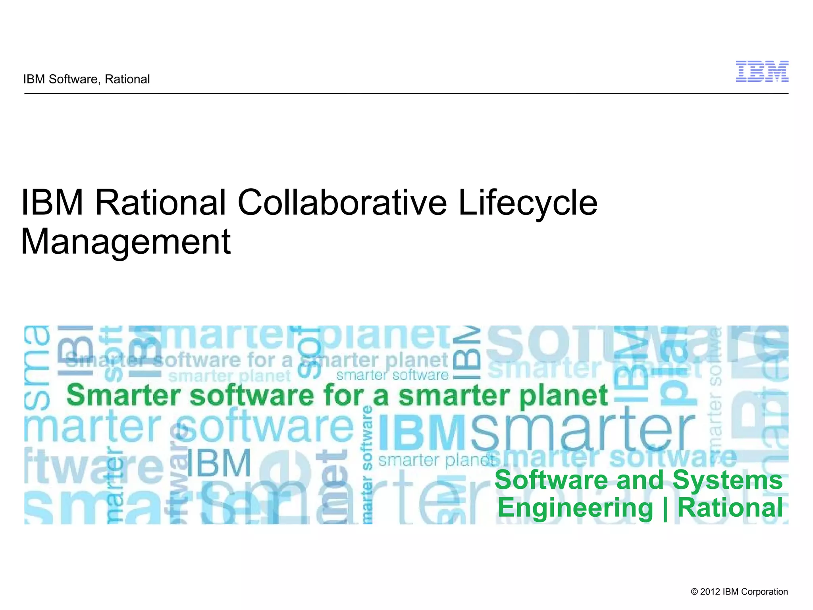
Task: Click the 'IBM Software, Rational' header text
Action: pyautogui.click(x=87, y=79)
